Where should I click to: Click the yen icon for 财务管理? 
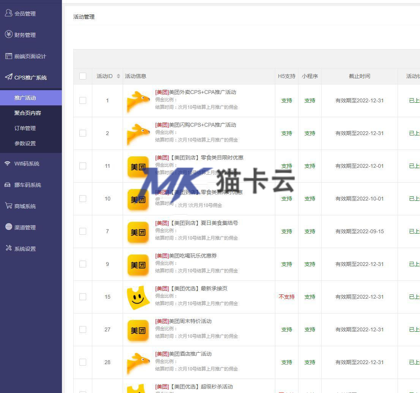click(x=9, y=34)
